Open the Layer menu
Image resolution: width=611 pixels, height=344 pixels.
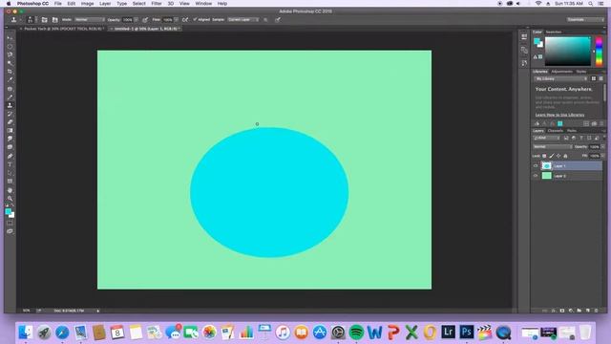(x=105, y=4)
